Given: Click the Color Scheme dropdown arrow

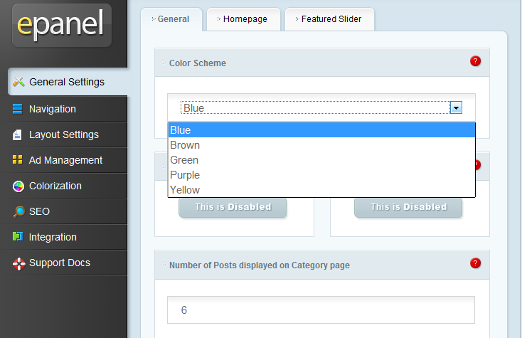Looking at the screenshot, I should click(x=456, y=108).
